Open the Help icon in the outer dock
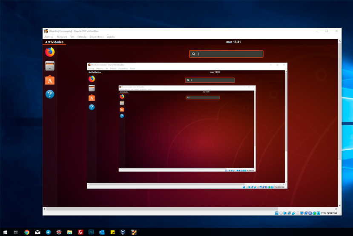 tap(50, 94)
